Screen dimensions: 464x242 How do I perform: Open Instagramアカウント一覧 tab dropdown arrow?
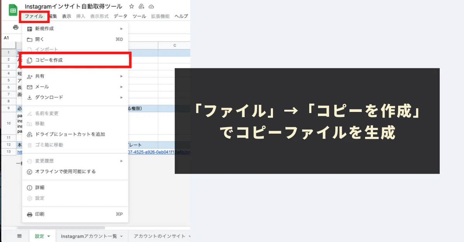(121, 237)
